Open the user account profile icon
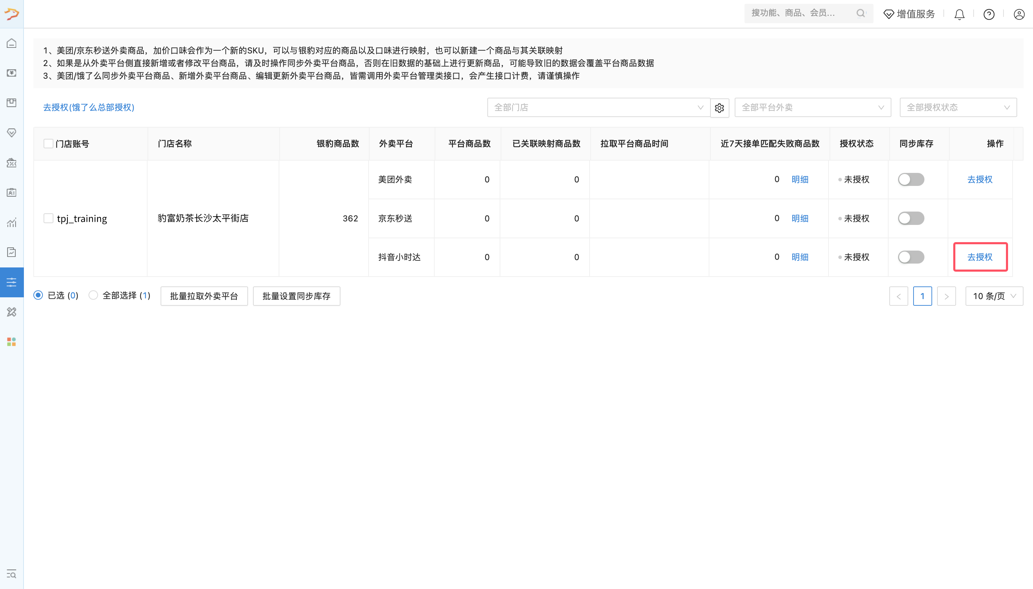The height and width of the screenshot is (589, 1033). [1019, 14]
